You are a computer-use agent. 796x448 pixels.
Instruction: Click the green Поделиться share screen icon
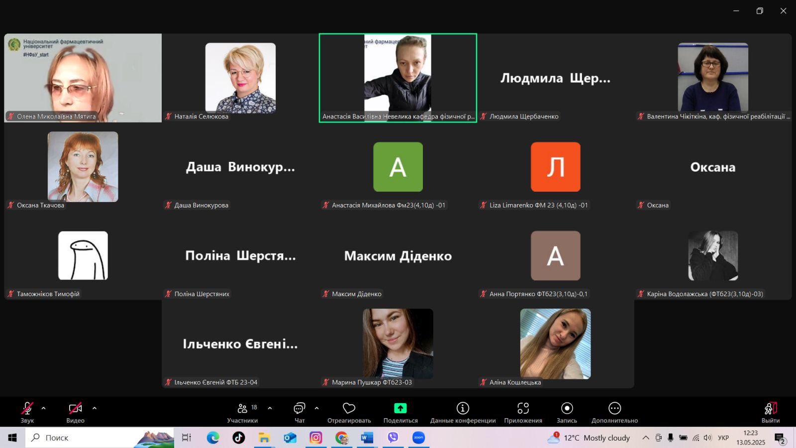coord(400,408)
